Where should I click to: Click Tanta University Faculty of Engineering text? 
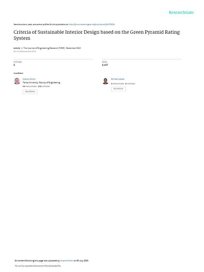pos(41,83)
